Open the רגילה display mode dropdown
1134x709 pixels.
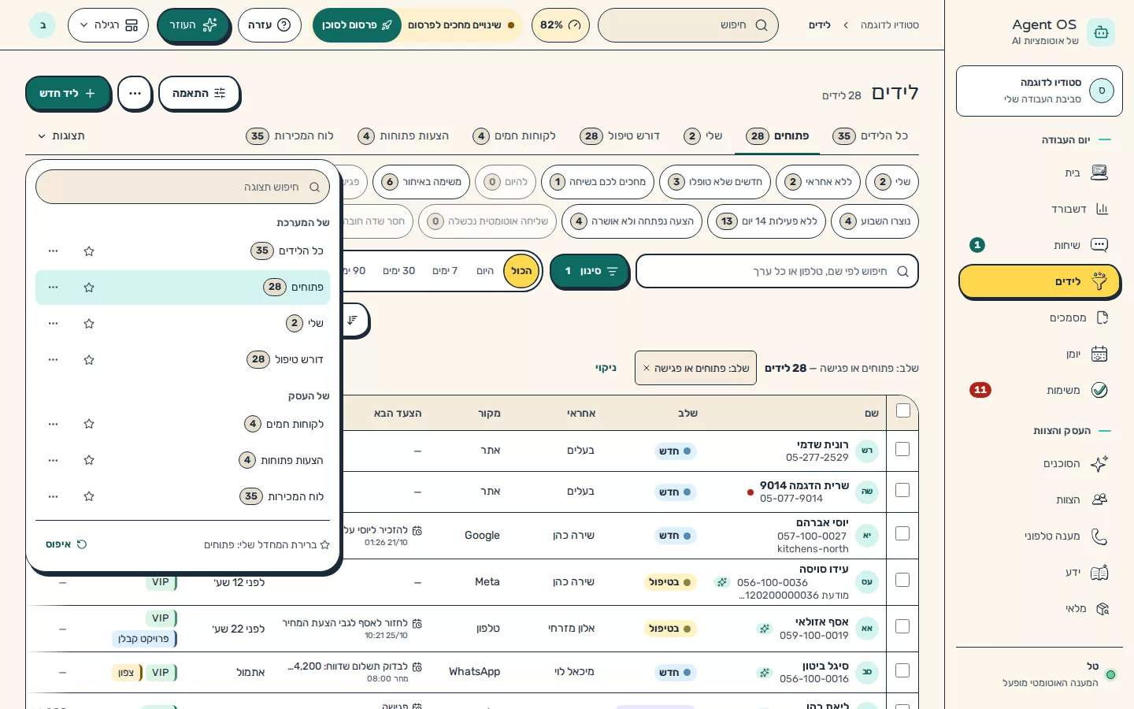pyautogui.click(x=108, y=25)
